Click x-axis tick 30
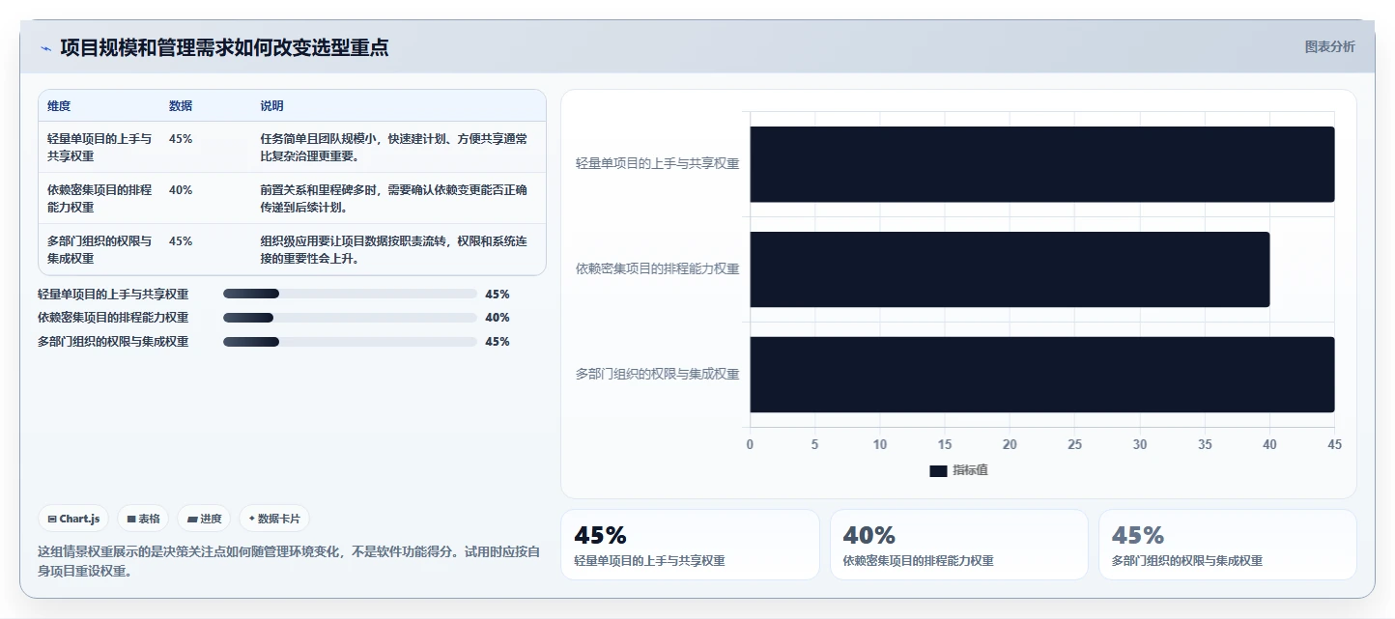Viewport: 1395px width, 619px height. tap(1140, 444)
